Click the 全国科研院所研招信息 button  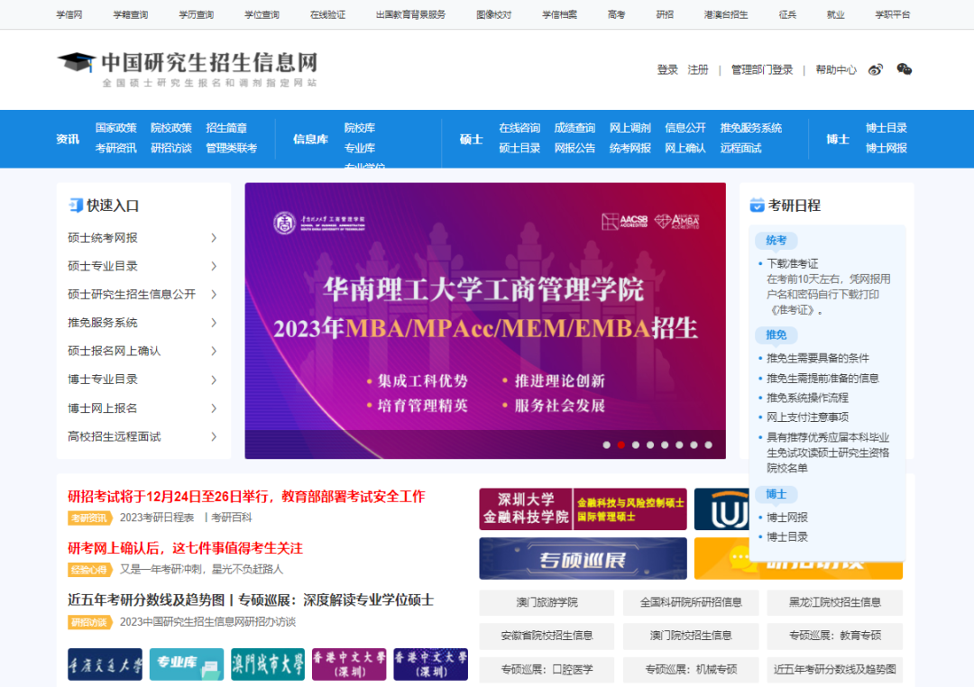coord(691,602)
